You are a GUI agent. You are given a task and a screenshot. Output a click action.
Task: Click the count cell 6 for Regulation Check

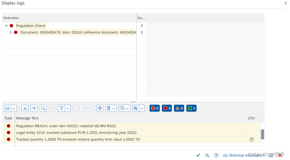(x=142, y=26)
